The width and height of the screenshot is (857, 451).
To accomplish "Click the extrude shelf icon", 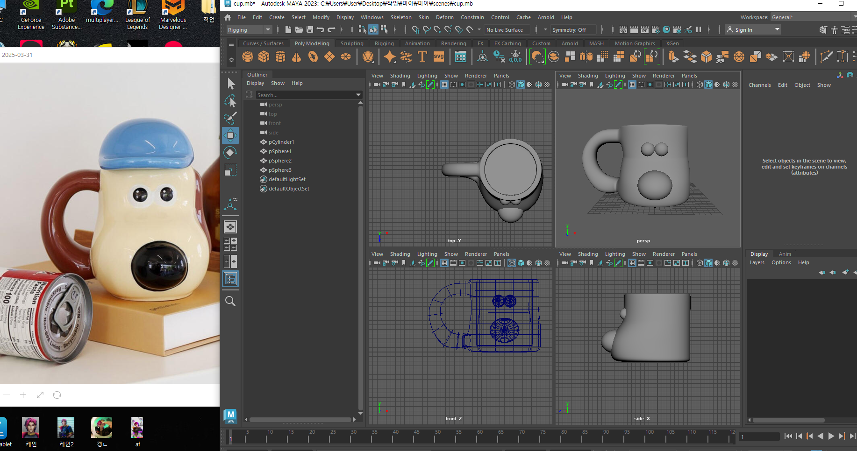I will point(673,57).
